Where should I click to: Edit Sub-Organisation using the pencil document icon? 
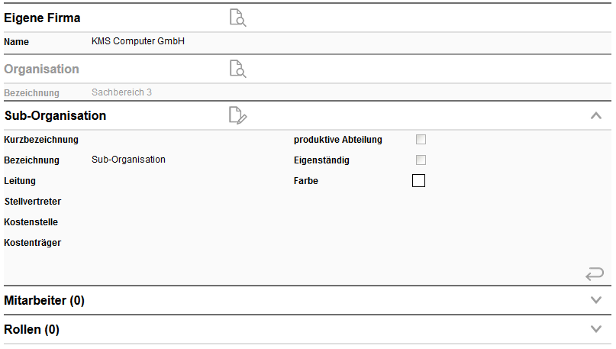238,116
